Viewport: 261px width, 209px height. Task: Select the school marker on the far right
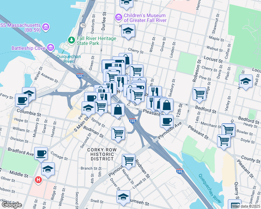tap(246, 82)
